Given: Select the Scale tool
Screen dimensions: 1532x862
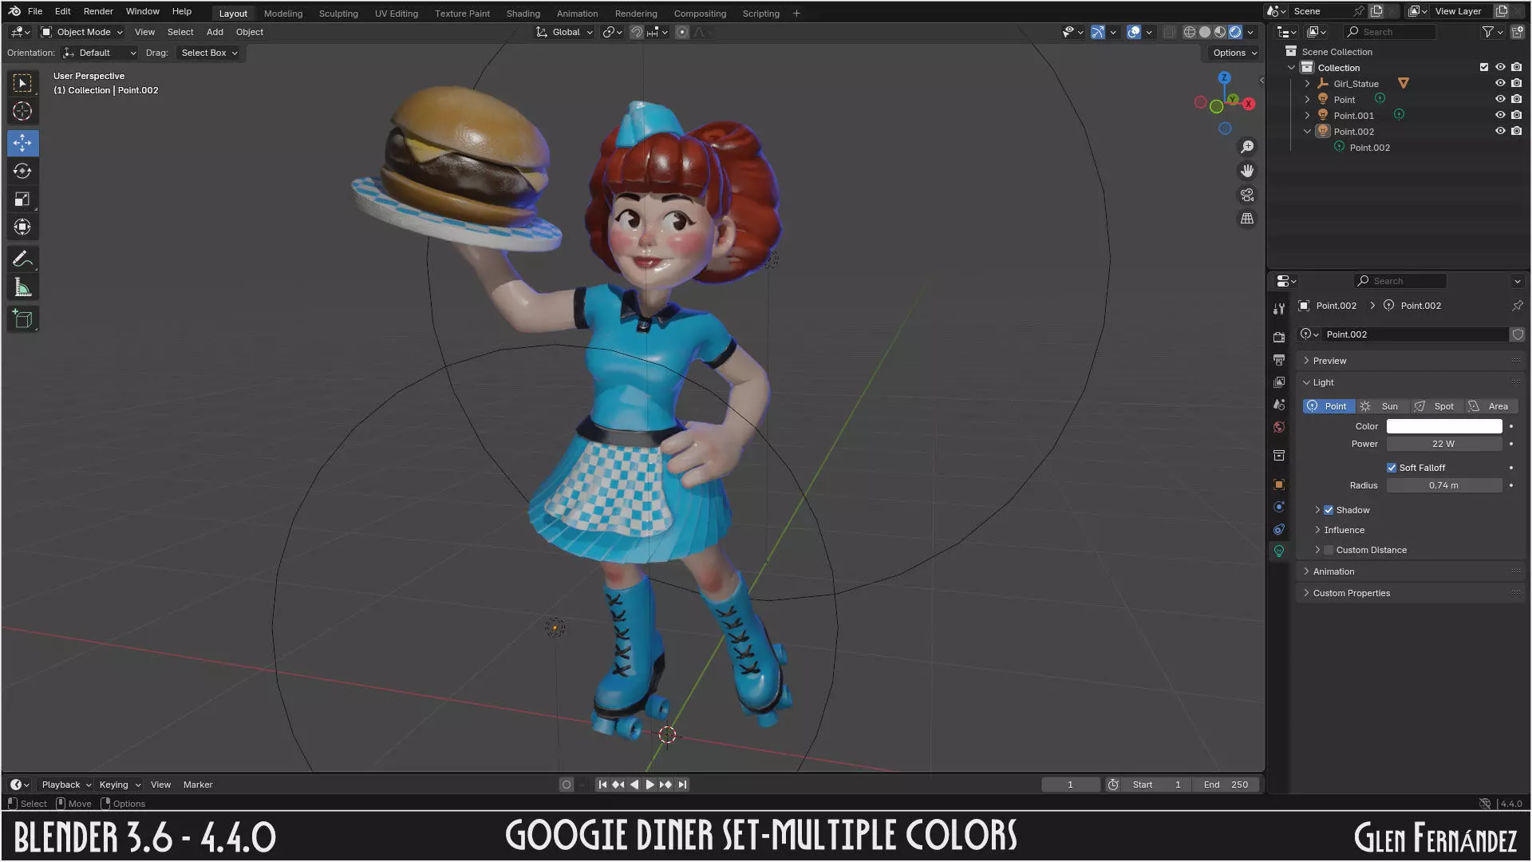Looking at the screenshot, I should (x=22, y=199).
